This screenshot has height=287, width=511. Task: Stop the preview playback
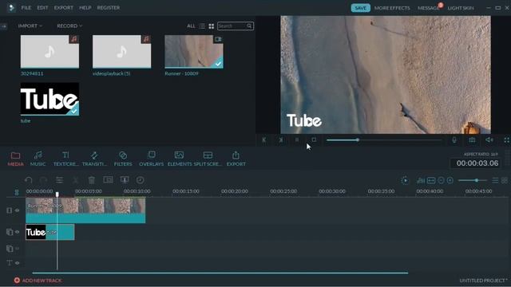point(314,140)
